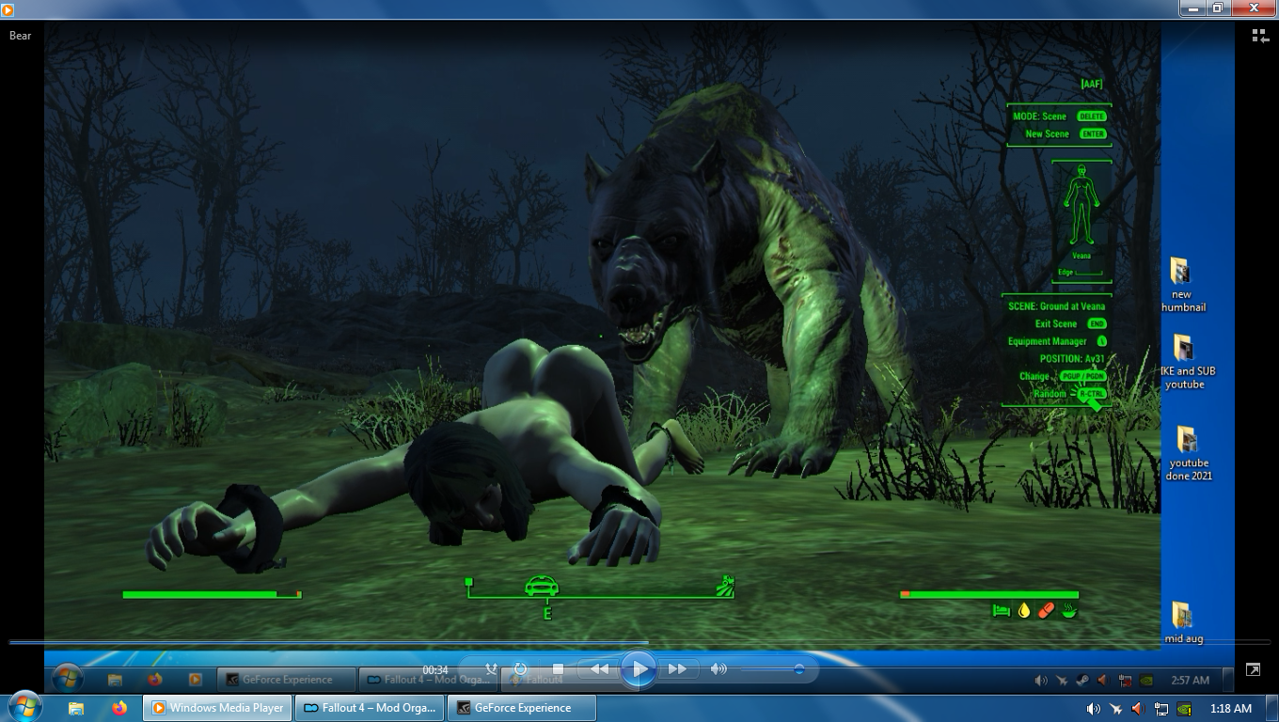Screen dimensions: 1279x722
Task: Skip to the previous track
Action: 598,669
